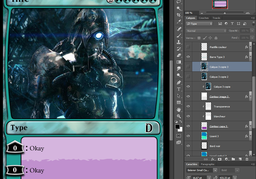Open the Normal blend mode dropdown

[206, 31]
